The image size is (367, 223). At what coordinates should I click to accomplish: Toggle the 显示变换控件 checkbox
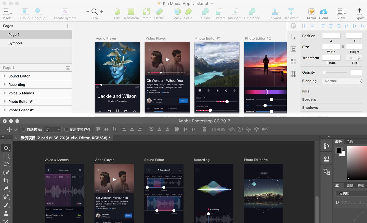pyautogui.click(x=67, y=130)
